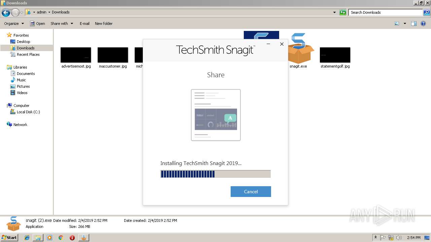This screenshot has width=431, height=242.
Task: Click the Windows Explorer taskbar icon
Action: (x=38, y=238)
